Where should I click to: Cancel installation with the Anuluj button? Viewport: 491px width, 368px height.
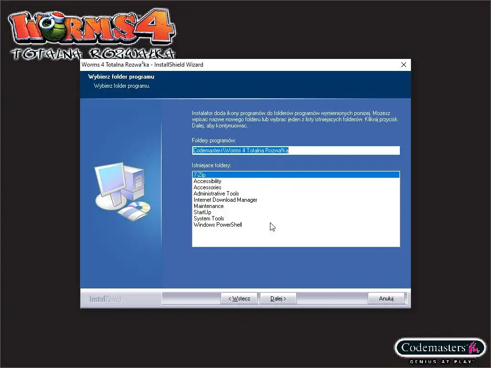(386, 299)
